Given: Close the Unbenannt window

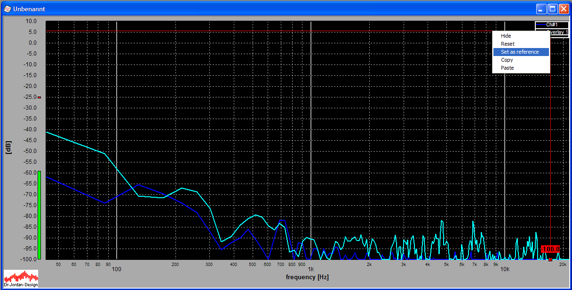Looking at the screenshot, I should [x=564, y=9].
